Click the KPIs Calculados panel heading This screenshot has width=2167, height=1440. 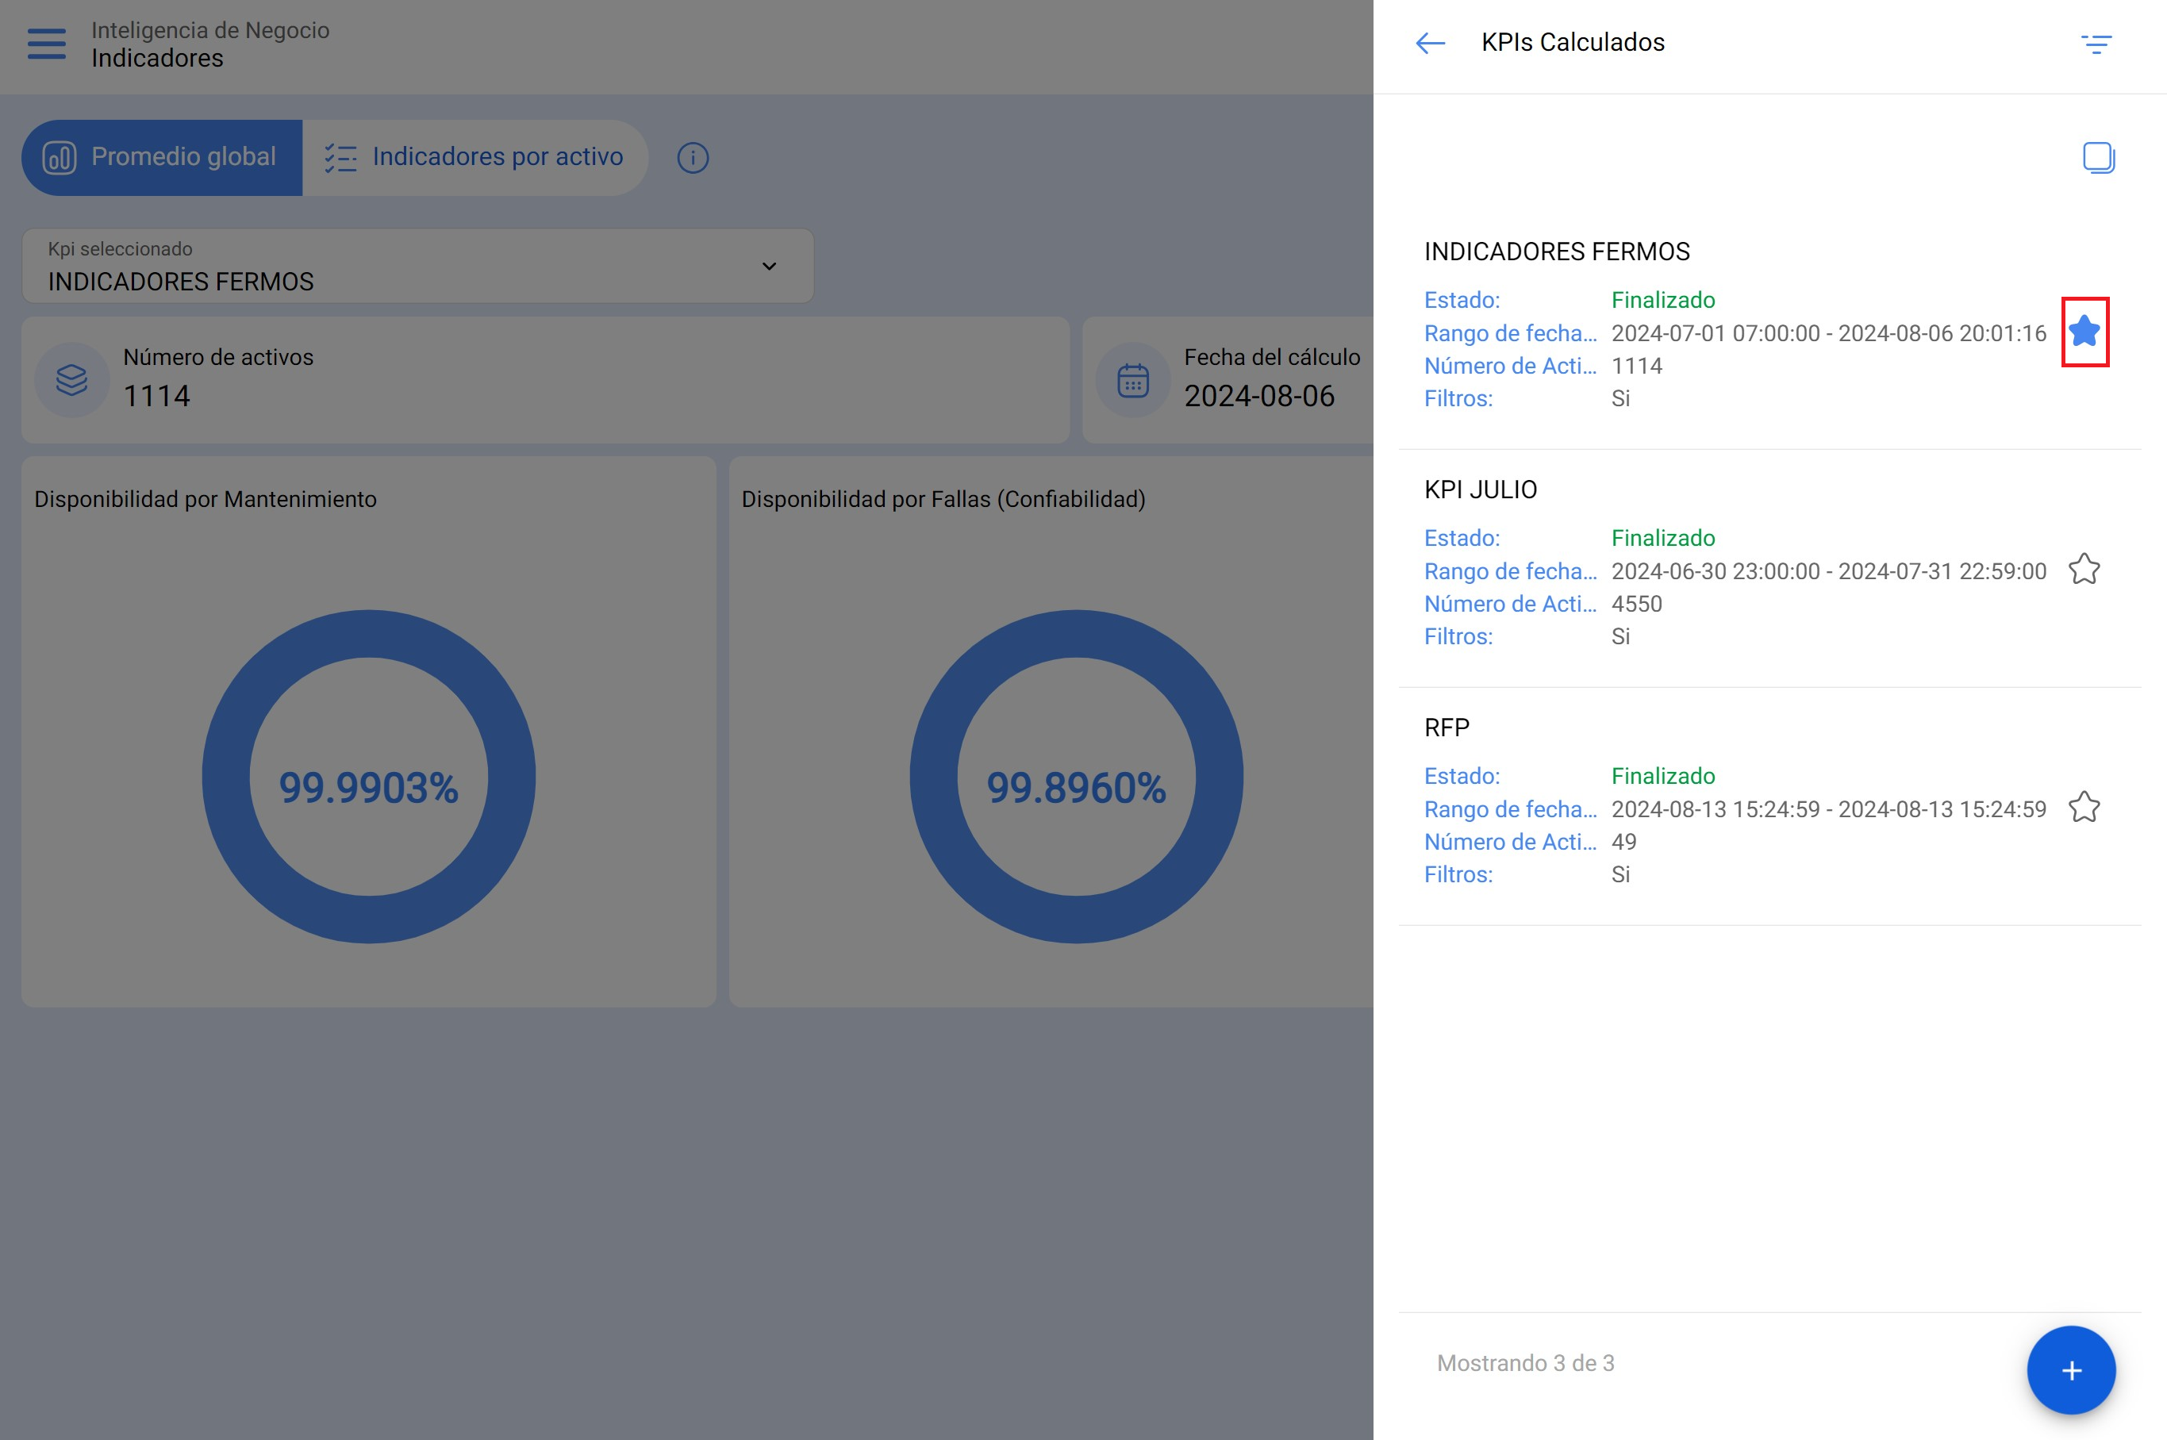(x=1572, y=42)
